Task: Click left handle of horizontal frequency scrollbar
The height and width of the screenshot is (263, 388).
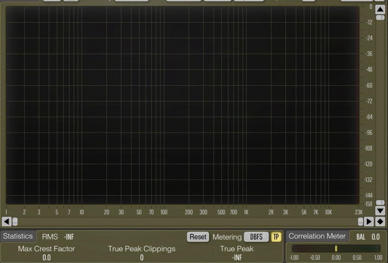Action: (x=15, y=221)
